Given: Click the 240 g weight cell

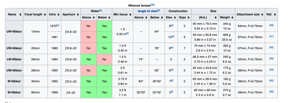Looking at the screenshot, I should (227, 59).
